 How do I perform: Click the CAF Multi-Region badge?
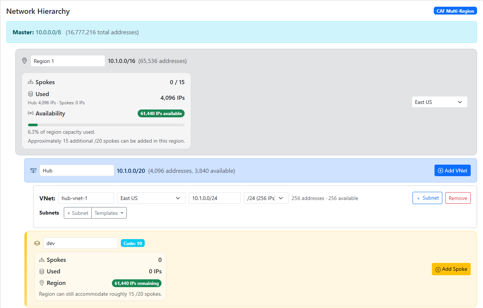tap(455, 10)
